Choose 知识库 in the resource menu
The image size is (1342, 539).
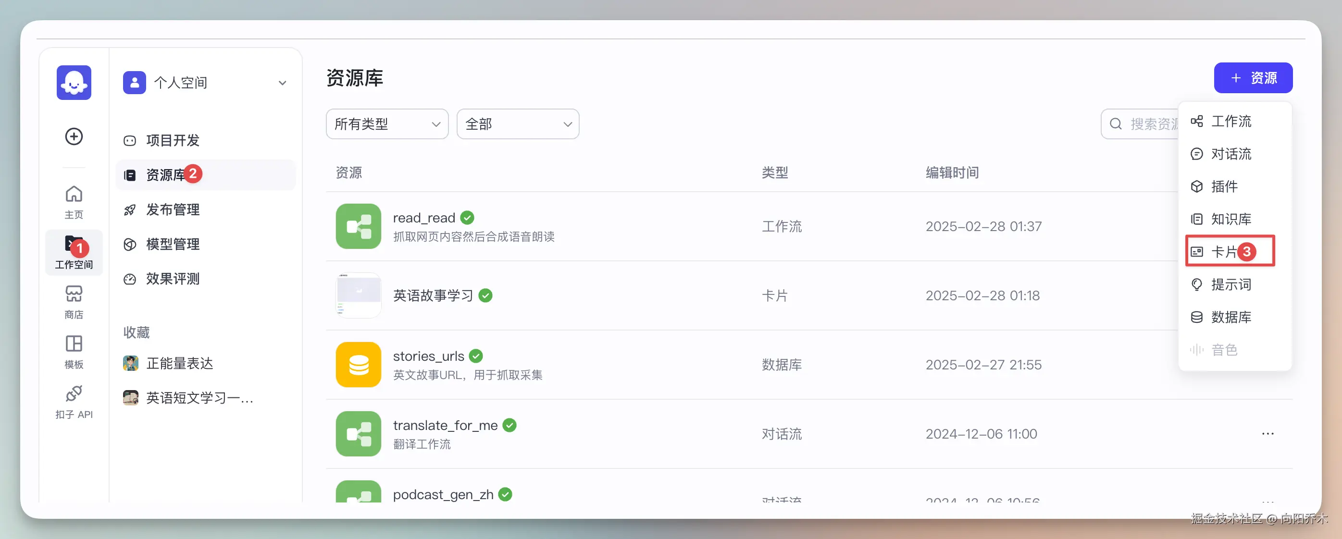point(1230,219)
